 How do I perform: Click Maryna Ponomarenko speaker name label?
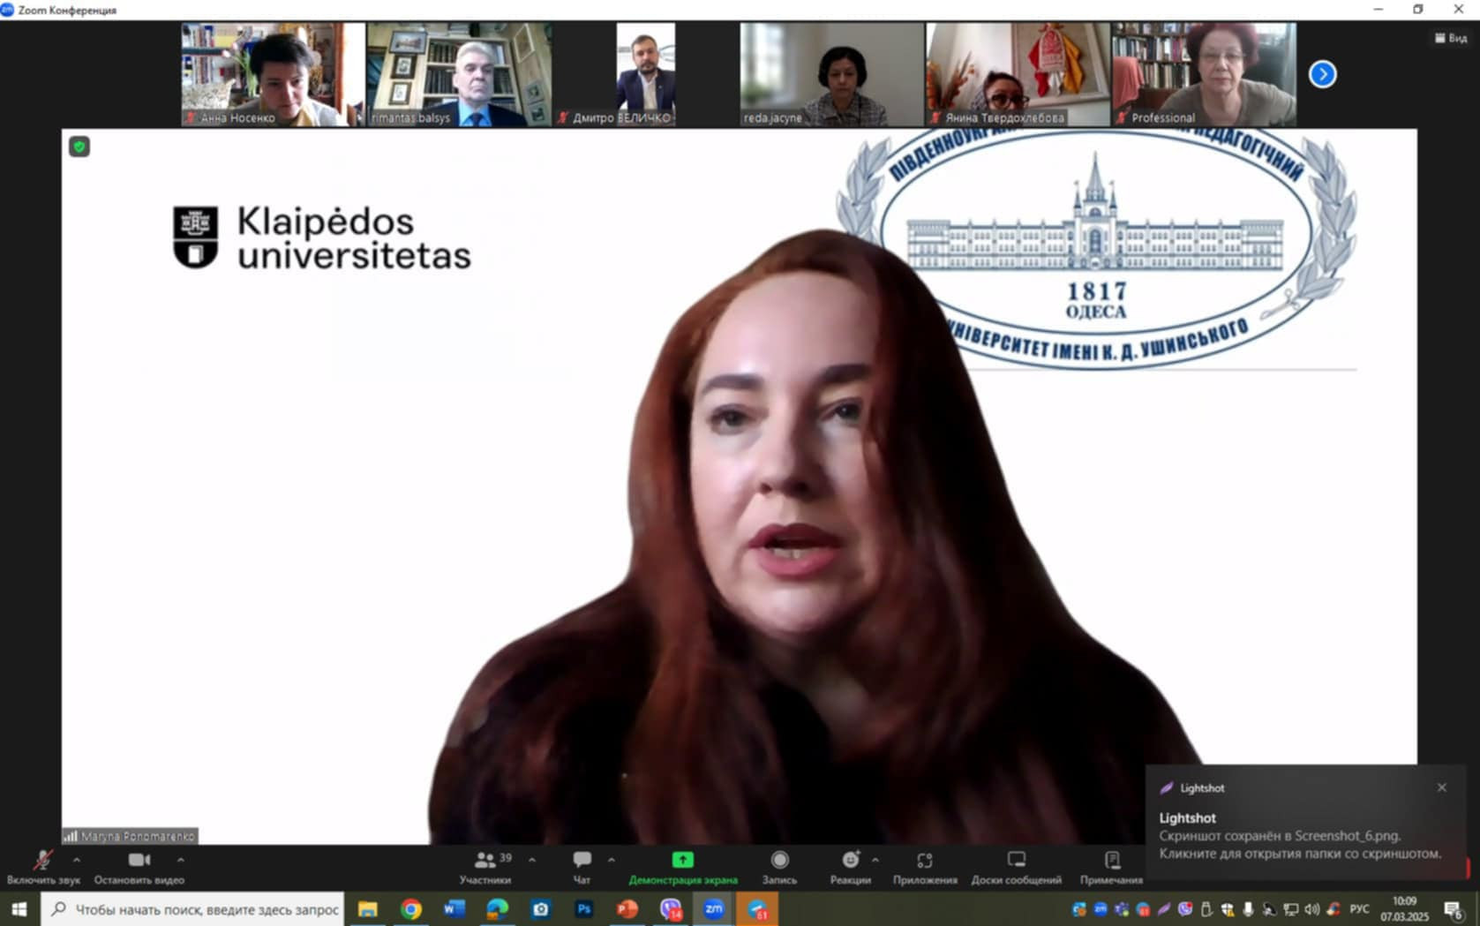131,836
